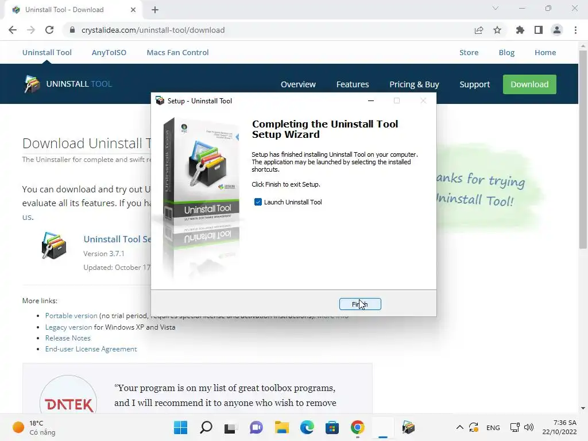Open the Features section
The width and height of the screenshot is (588, 441).
(x=353, y=84)
